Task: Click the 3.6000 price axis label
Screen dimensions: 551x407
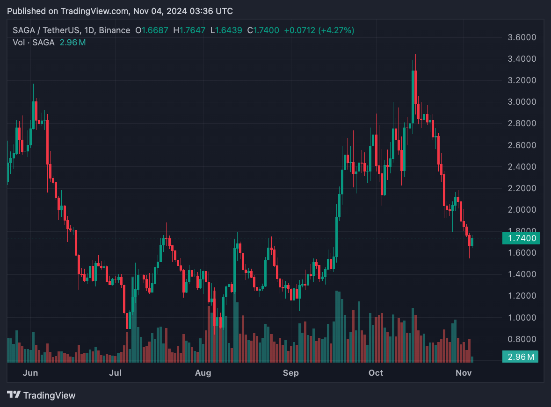Action: pyautogui.click(x=522, y=37)
